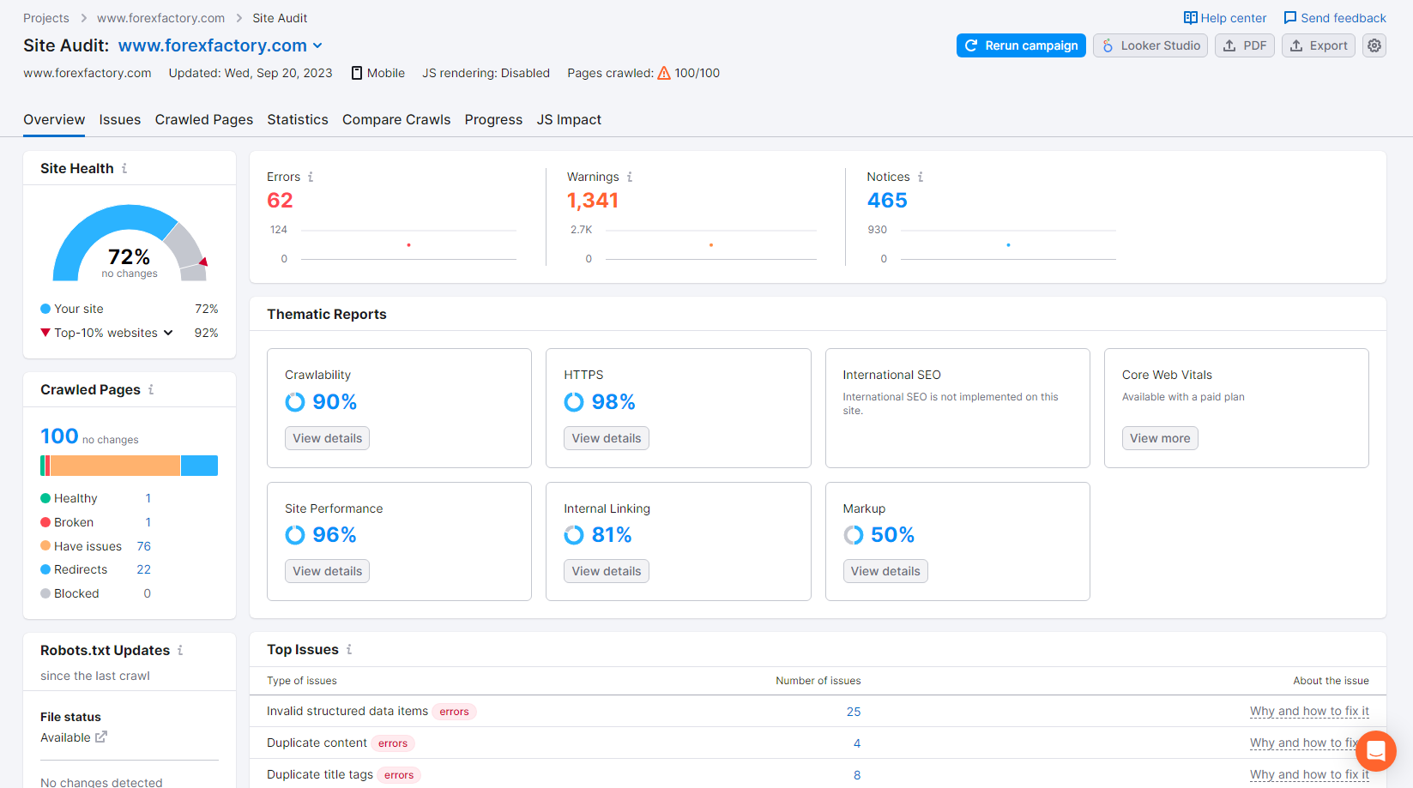This screenshot has width=1413, height=788.
Task: Click the Mobile device icon
Action: point(357,73)
